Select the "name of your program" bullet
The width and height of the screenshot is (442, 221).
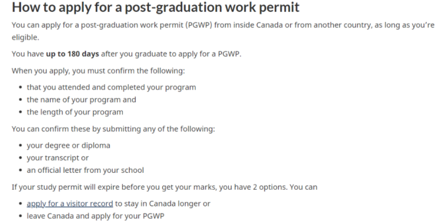pos(81,99)
